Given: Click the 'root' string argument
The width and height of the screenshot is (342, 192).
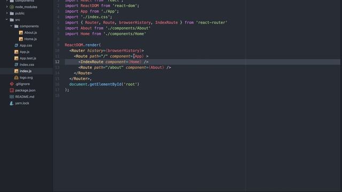Looking at the screenshot, I should (130, 84).
